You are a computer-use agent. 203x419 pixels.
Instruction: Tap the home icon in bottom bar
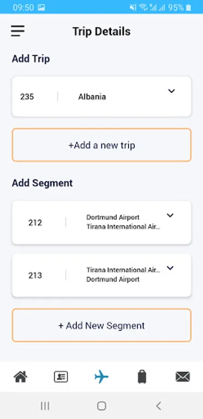20,377
